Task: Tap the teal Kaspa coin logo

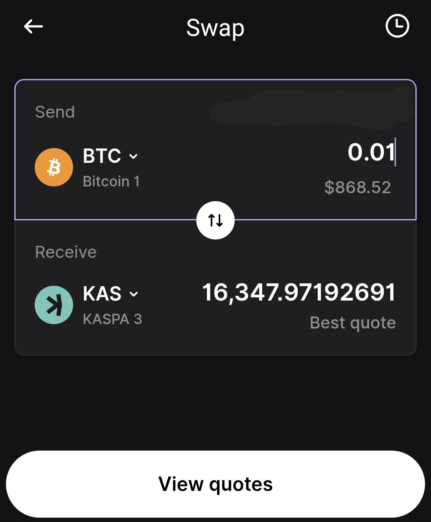Action: [54, 305]
